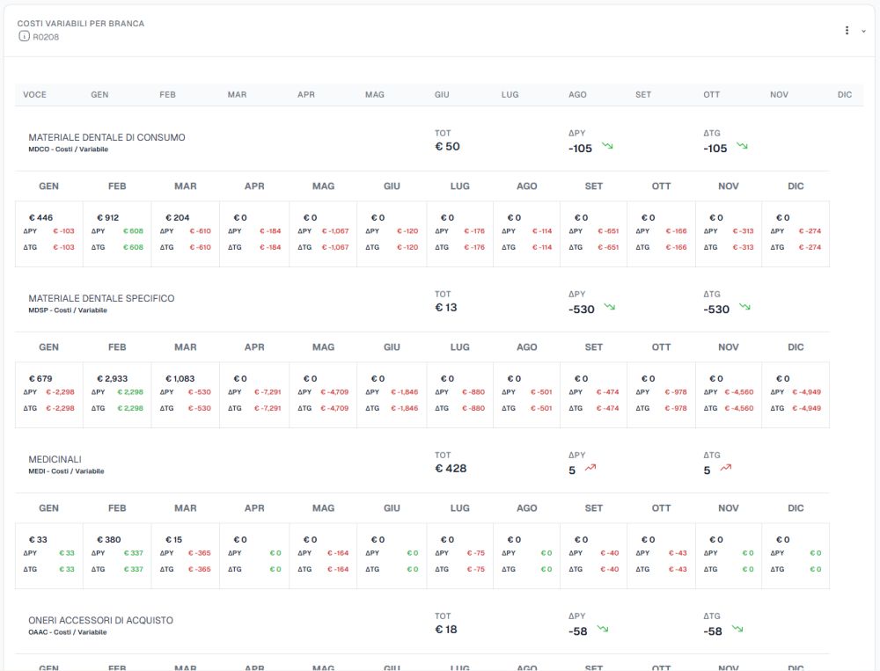Click the € -1,067 May ΔPY value
Screen dimensions: 880x671
point(335,231)
